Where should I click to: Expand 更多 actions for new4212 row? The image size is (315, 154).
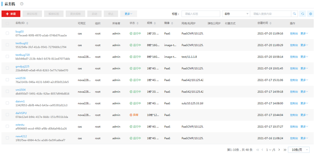tap(304, 138)
